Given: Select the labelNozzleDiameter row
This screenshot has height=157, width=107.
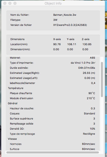Looking at the screenshot, I should coord(52,83).
